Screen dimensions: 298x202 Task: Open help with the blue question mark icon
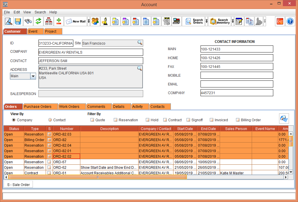tap(290, 22)
